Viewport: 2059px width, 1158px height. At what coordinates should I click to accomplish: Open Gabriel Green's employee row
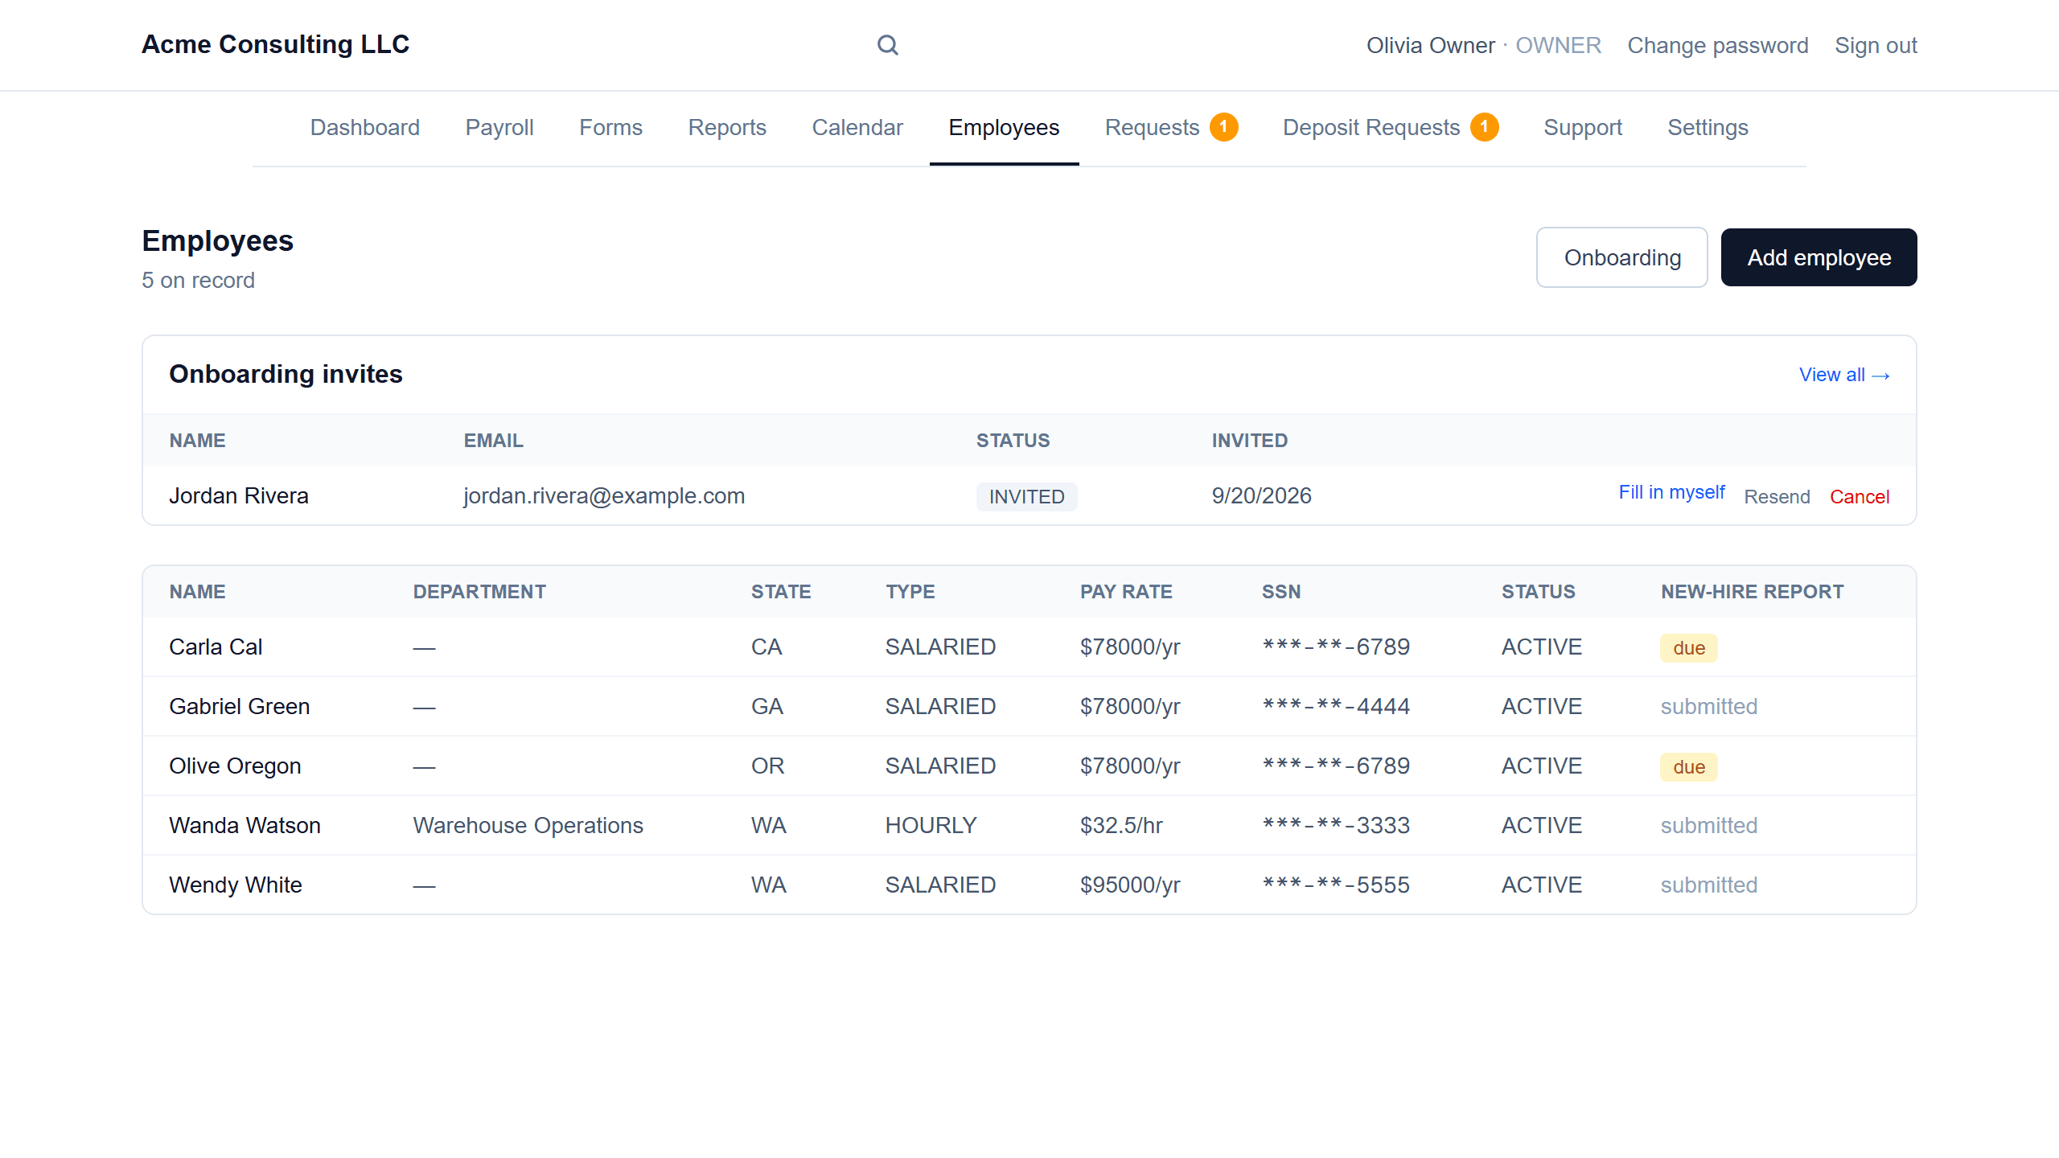[x=1029, y=707]
